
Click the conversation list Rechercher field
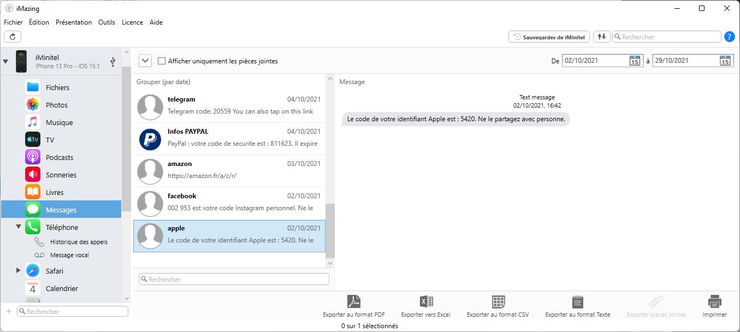pos(234,279)
